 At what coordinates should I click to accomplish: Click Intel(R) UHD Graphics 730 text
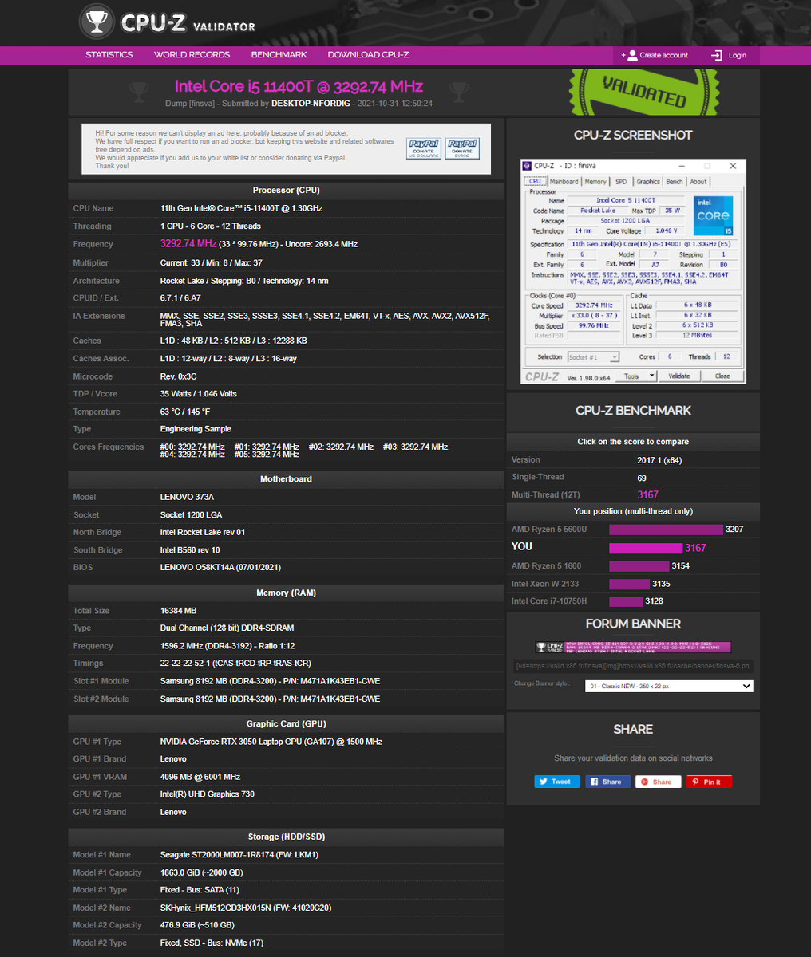click(208, 794)
